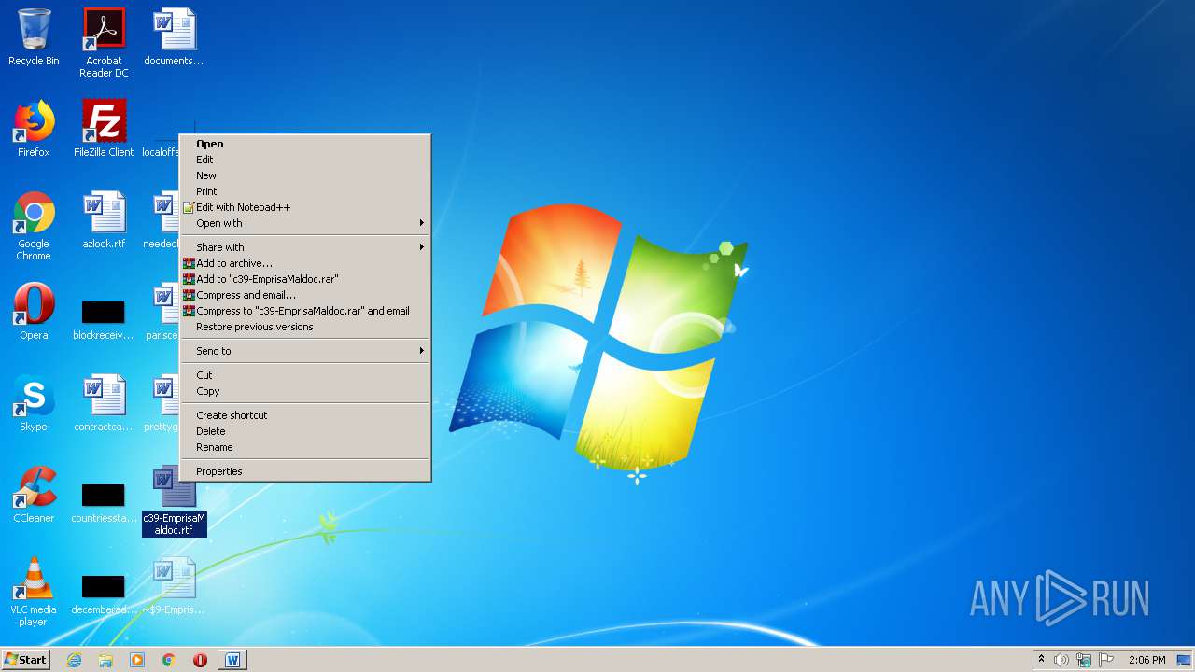Expand the Open with submenu
Image resolution: width=1195 pixels, height=672 pixels.
[305, 223]
